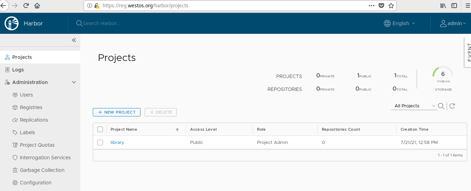Open the Project Name column filter
The width and height of the screenshot is (471, 191).
[177, 130]
